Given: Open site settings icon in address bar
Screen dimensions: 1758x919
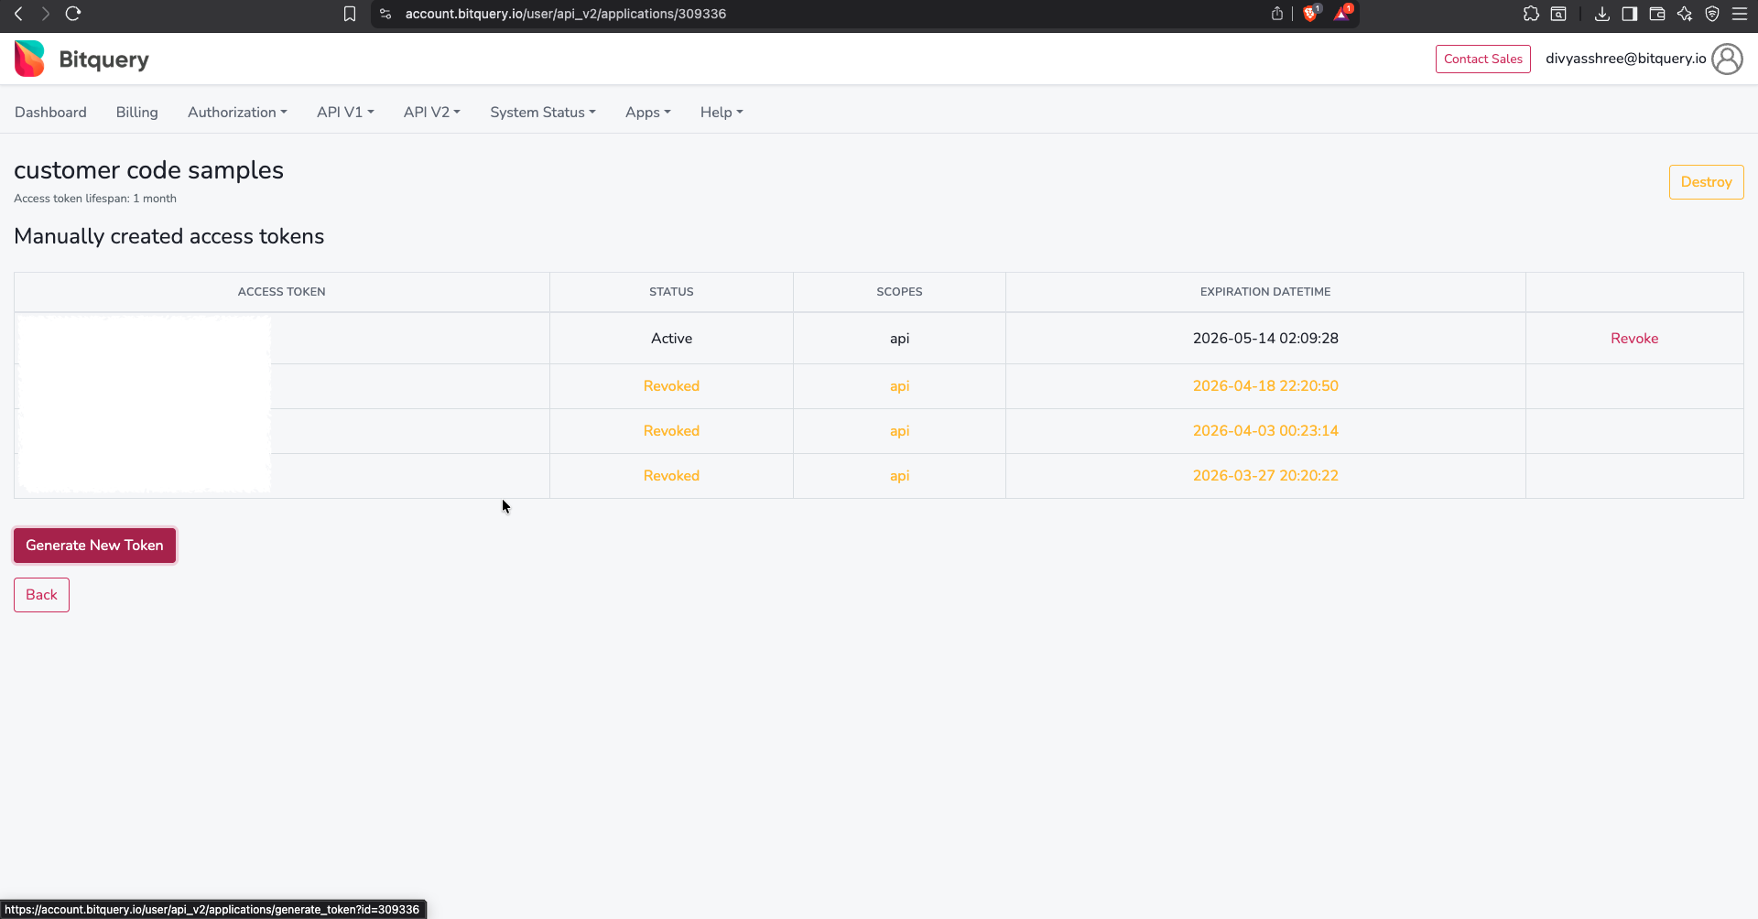Looking at the screenshot, I should tap(385, 14).
